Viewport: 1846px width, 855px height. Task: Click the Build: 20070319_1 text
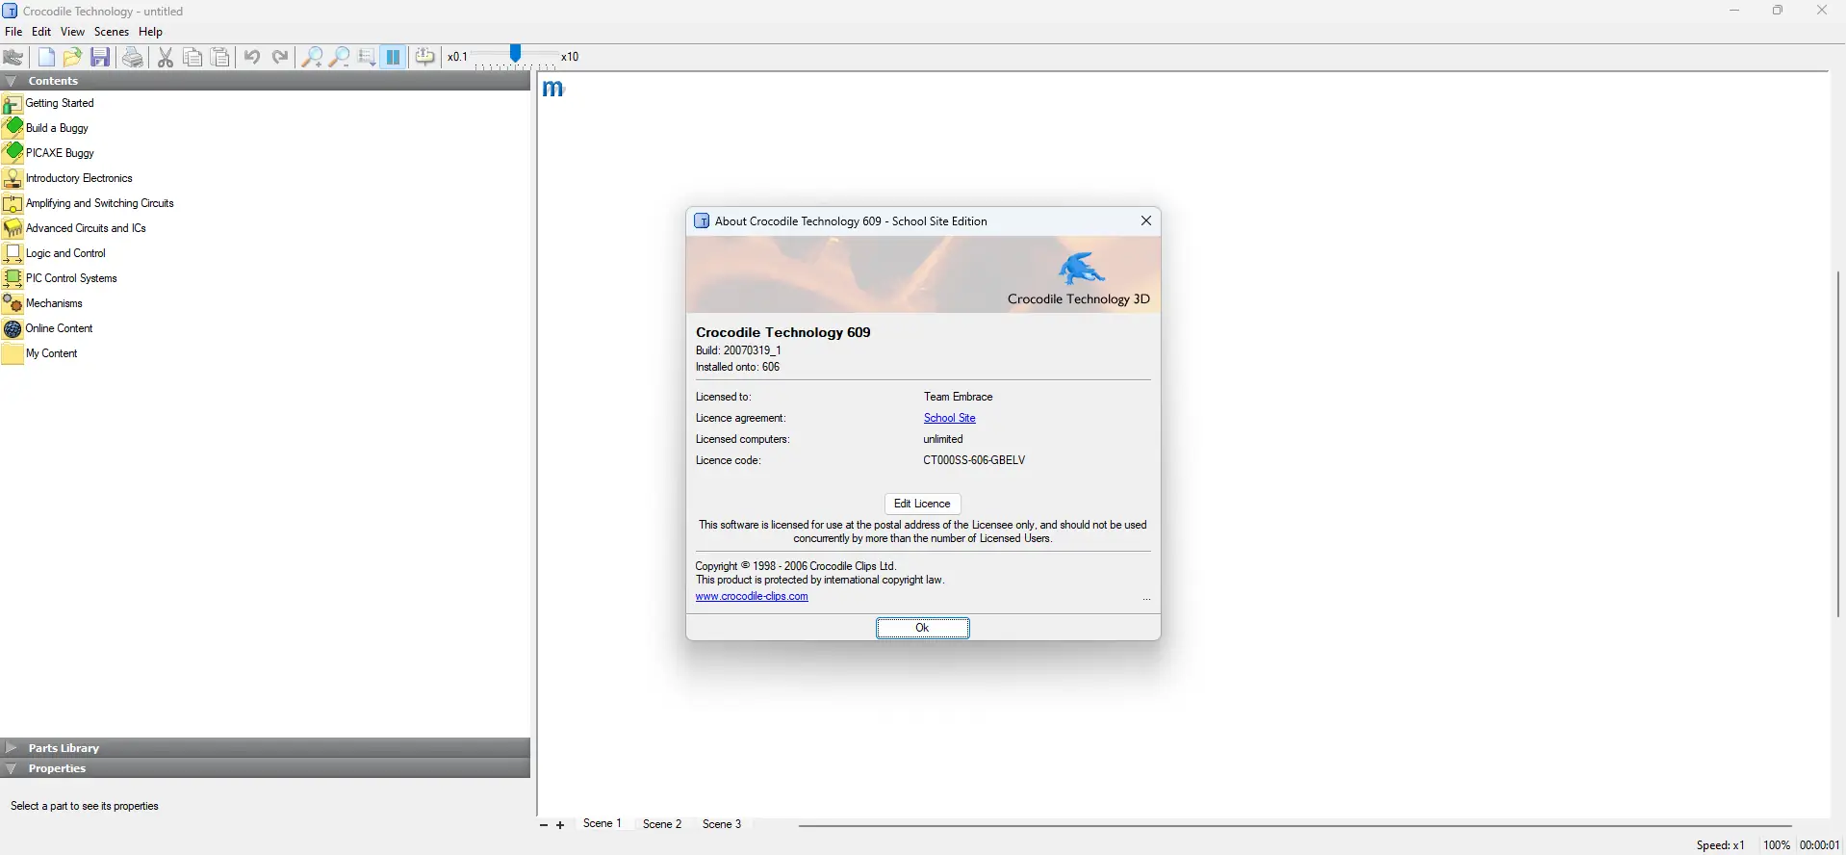coord(738,350)
